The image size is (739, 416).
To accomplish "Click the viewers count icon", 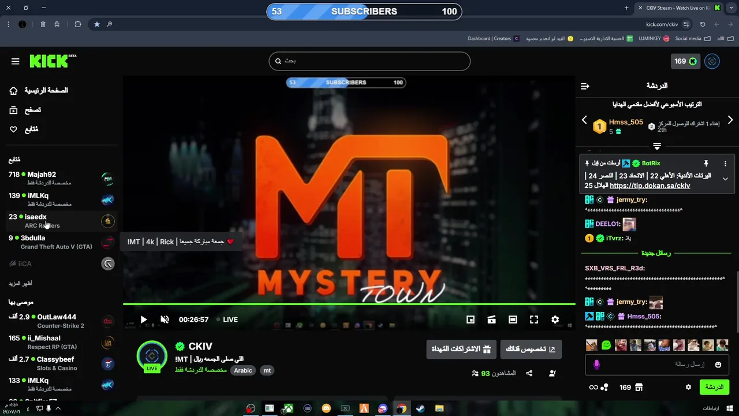I will click(475, 374).
